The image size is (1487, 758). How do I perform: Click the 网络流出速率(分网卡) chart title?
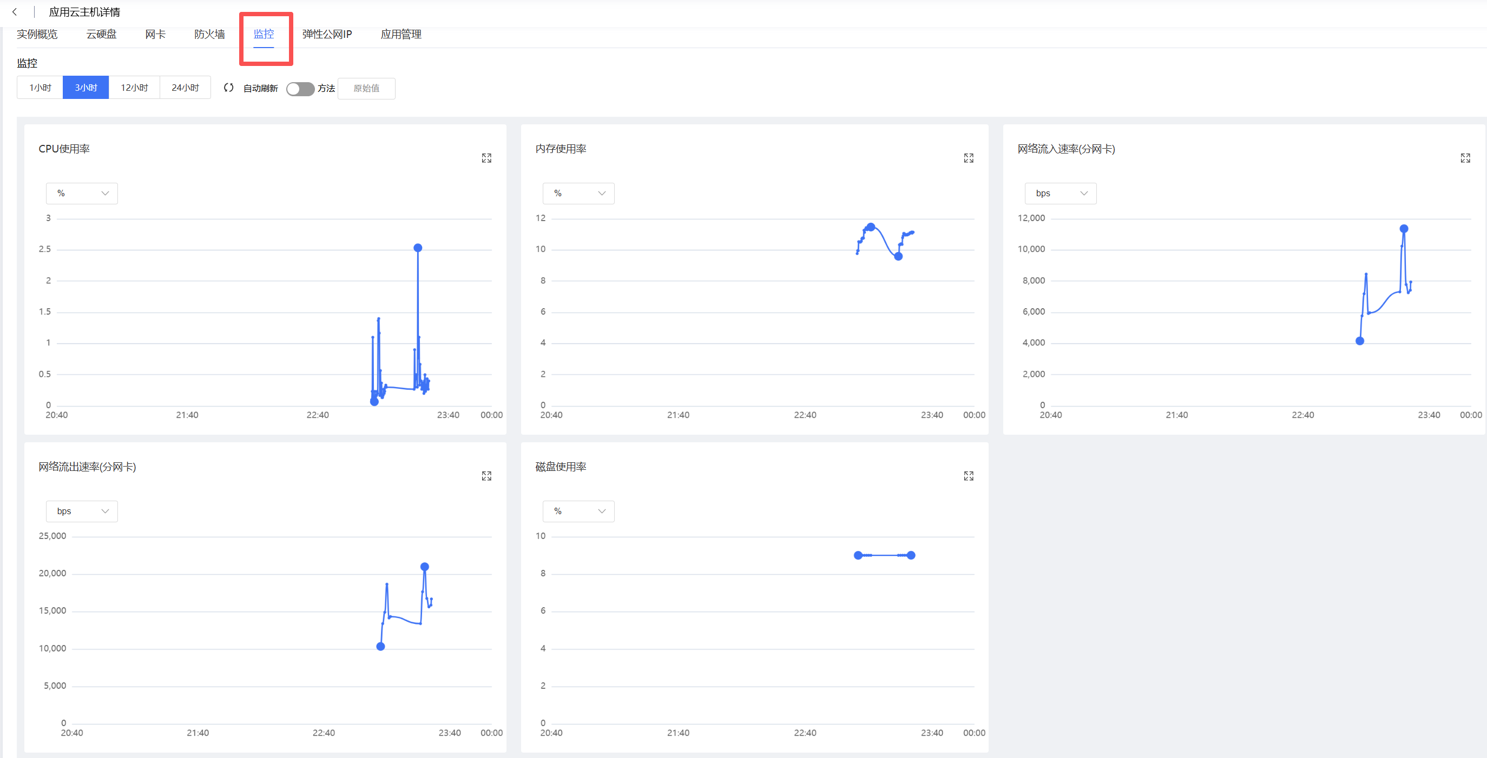tap(87, 467)
